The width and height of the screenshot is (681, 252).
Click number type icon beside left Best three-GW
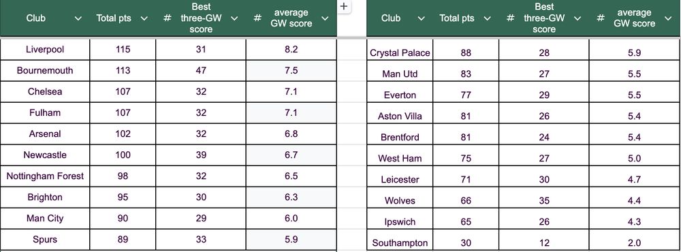point(168,18)
